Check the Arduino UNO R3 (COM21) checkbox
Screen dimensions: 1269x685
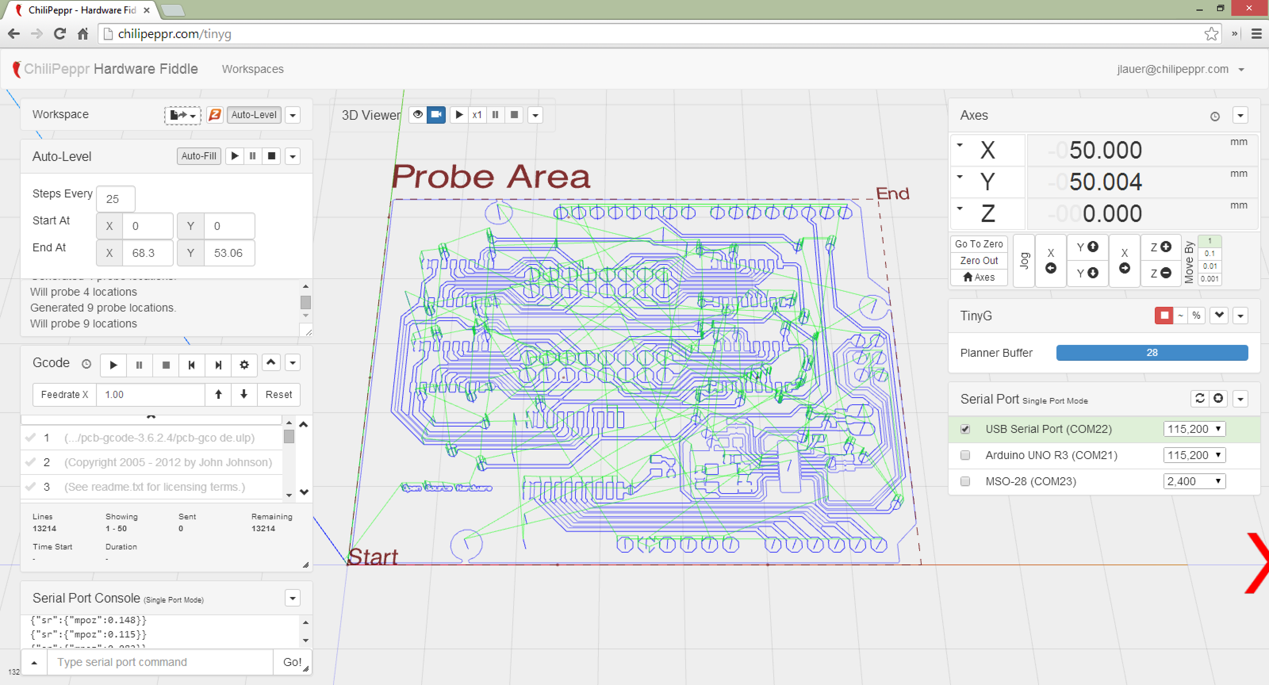click(x=965, y=455)
